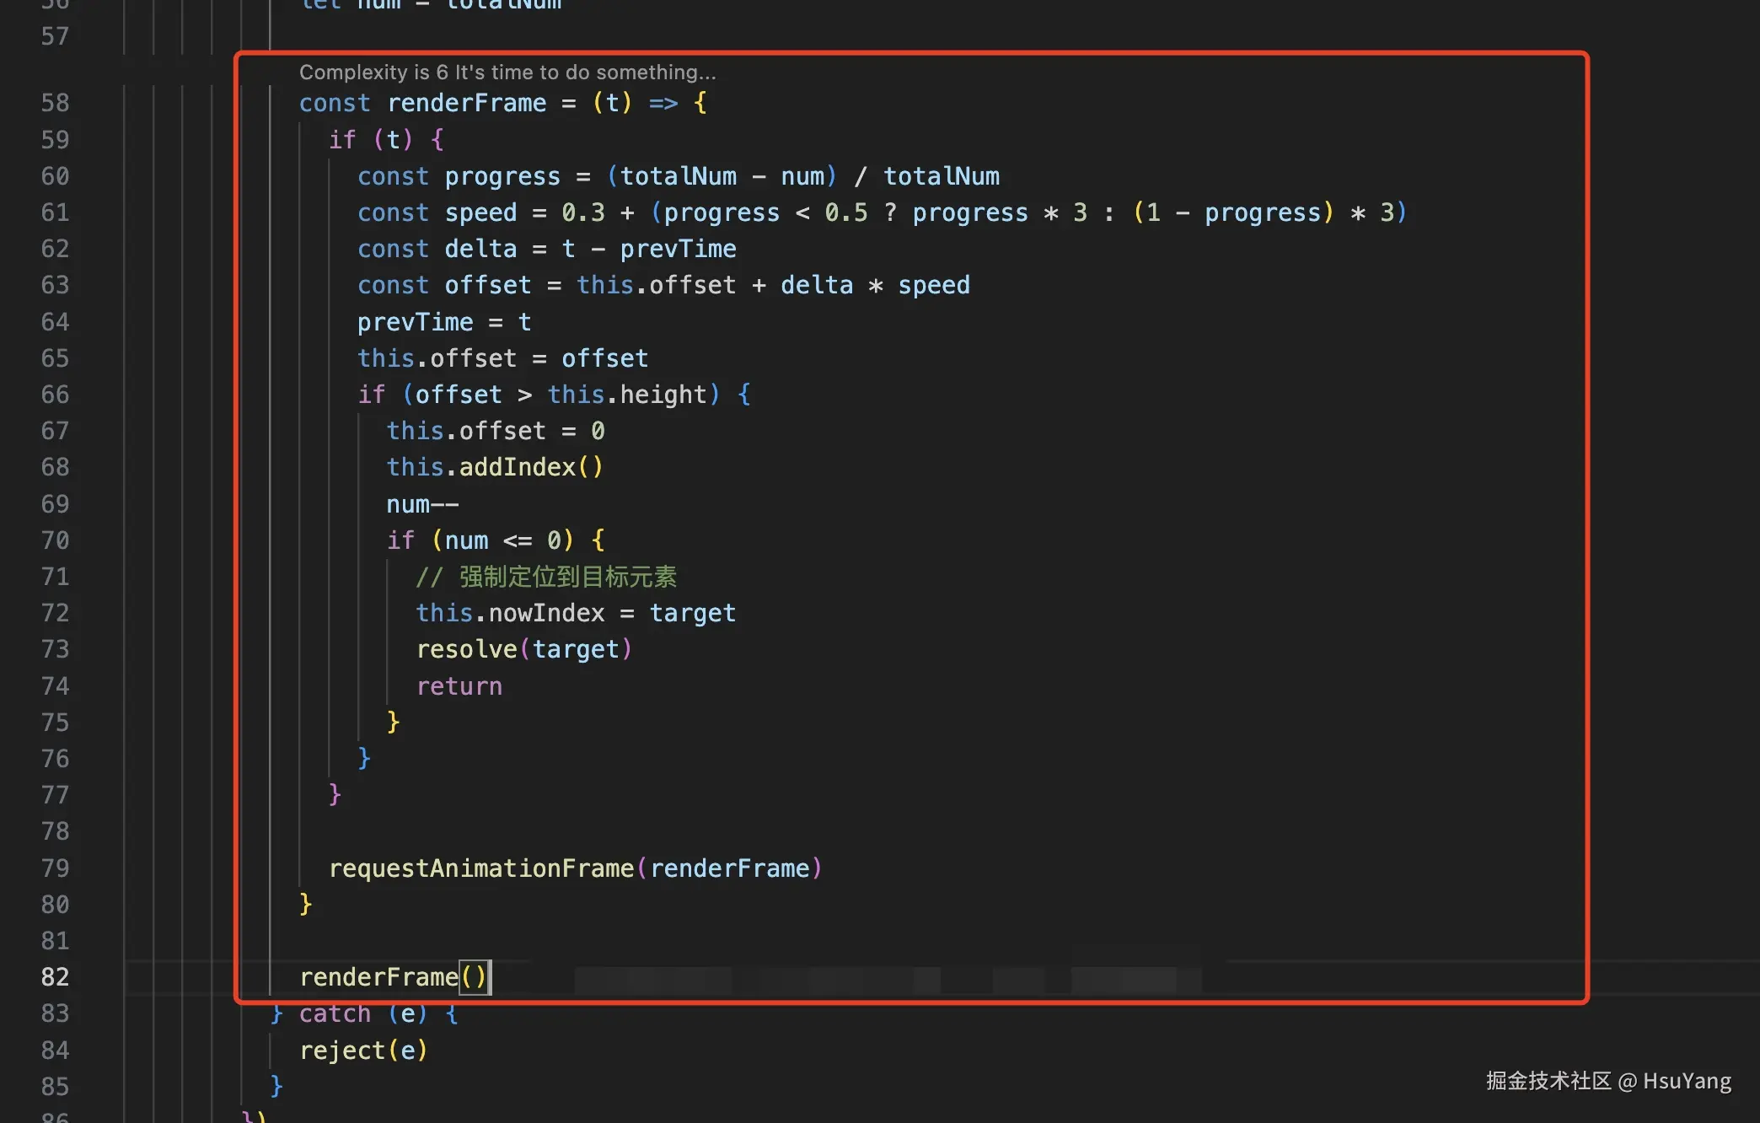Viewport: 1760px width, 1123px height.
Task: Click the Chinese comment on line 71
Action: click(x=546, y=577)
